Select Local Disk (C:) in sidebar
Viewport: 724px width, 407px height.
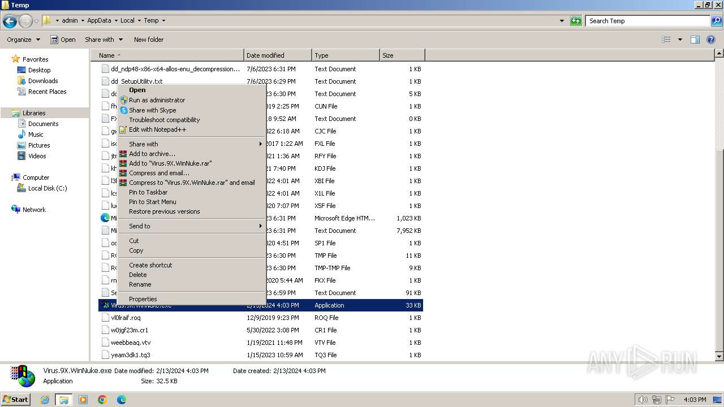pyautogui.click(x=48, y=188)
